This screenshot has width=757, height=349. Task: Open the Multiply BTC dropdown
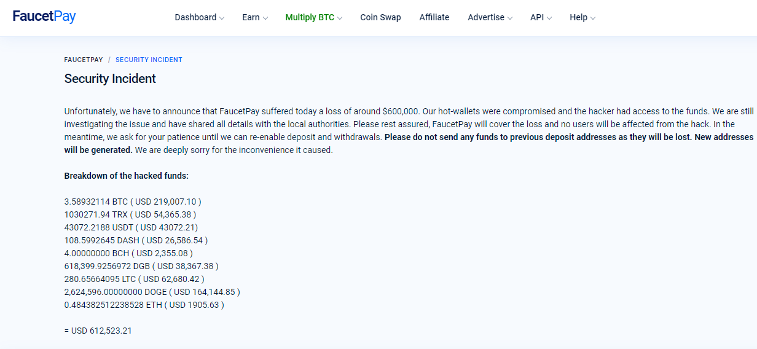pyautogui.click(x=314, y=17)
